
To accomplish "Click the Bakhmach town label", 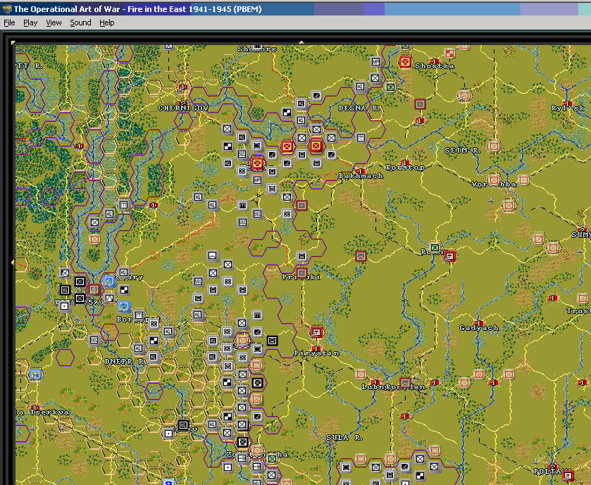I will [x=361, y=176].
